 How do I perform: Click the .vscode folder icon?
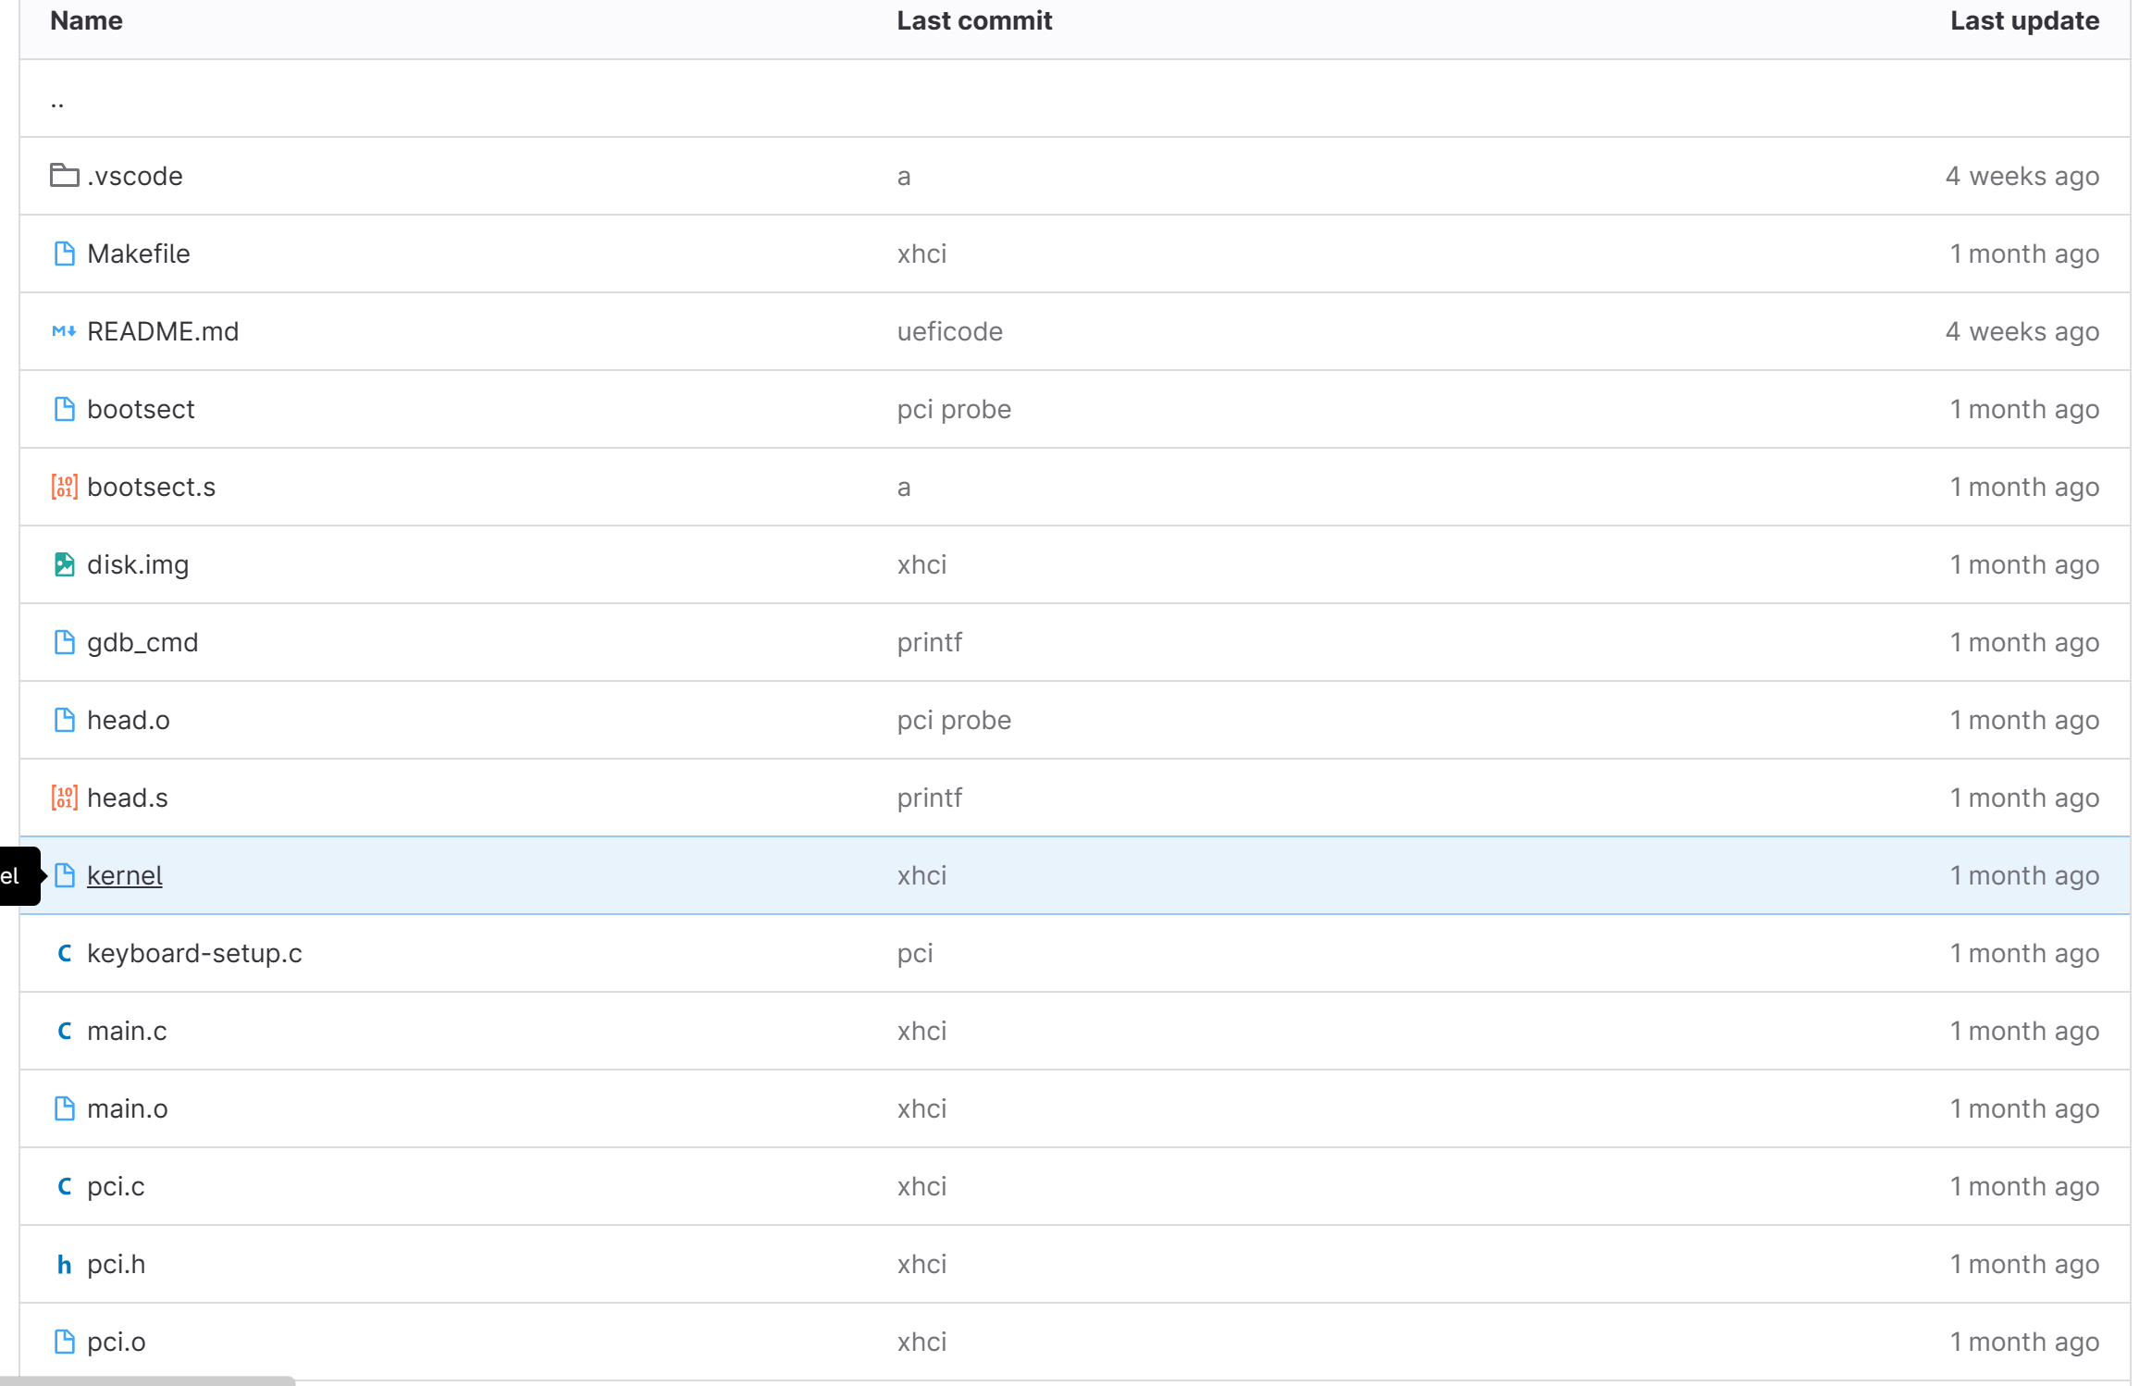(x=64, y=175)
